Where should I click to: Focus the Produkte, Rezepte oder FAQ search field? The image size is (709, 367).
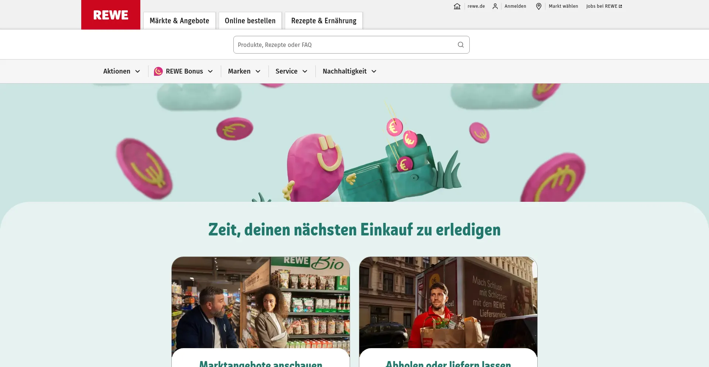(x=351, y=45)
